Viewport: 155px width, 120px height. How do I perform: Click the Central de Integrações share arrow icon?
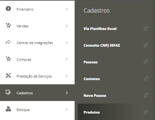point(8,42)
